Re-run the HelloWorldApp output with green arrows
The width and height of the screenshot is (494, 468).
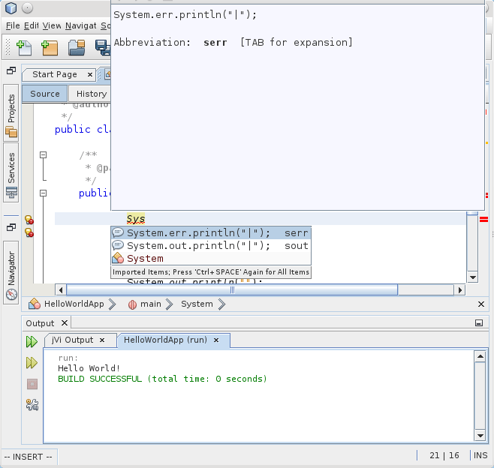pyautogui.click(x=32, y=342)
